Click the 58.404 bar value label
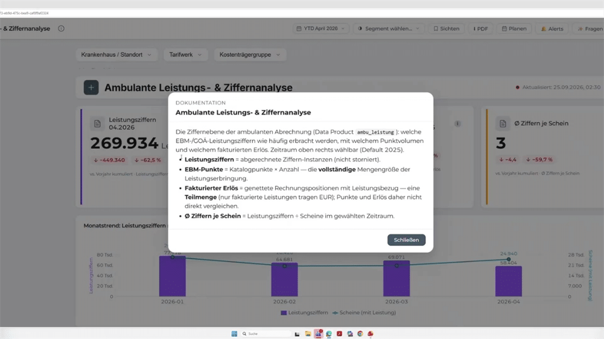The height and width of the screenshot is (339, 604). point(509,263)
